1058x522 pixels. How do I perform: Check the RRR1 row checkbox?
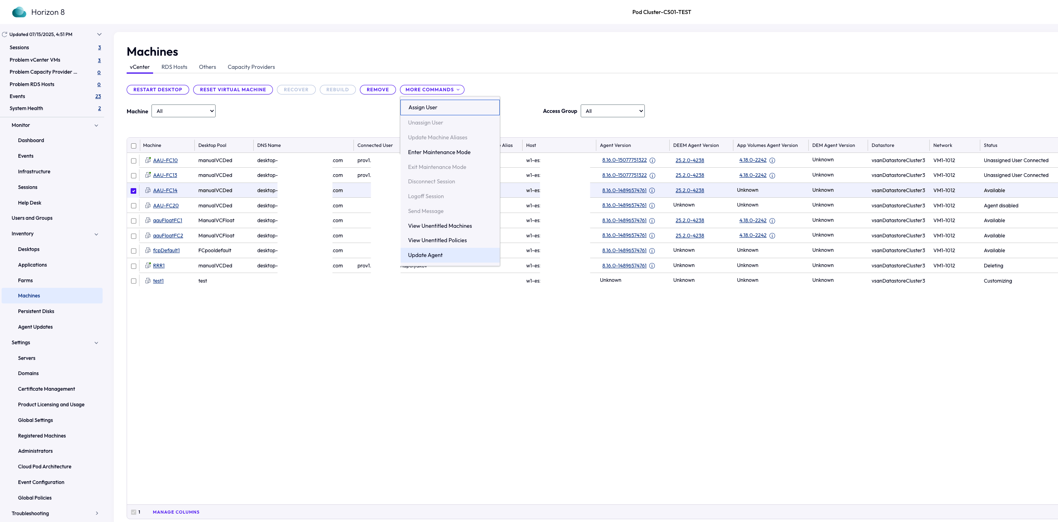[133, 266]
